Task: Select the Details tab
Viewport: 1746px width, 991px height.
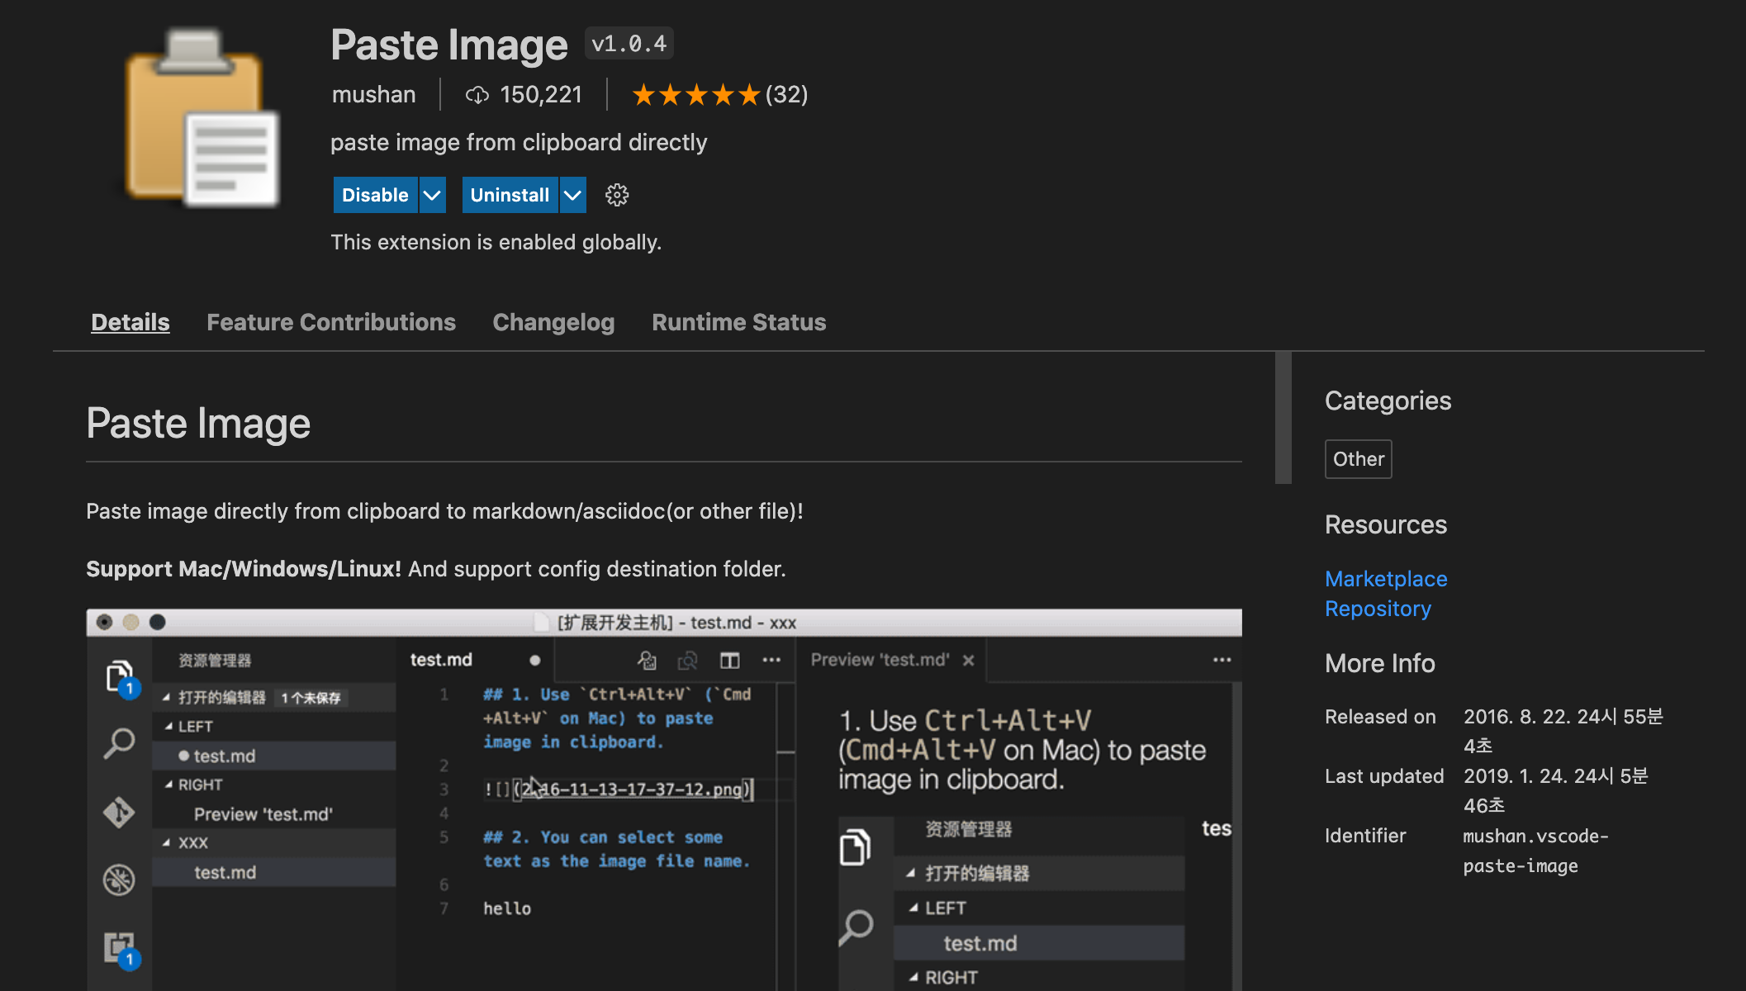Action: (130, 322)
